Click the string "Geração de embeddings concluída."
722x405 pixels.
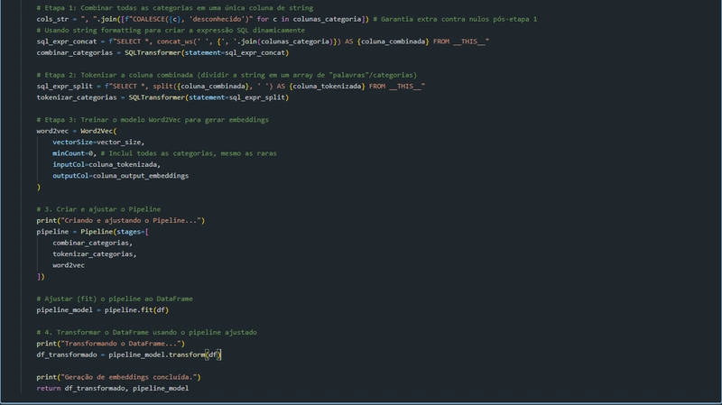click(129, 377)
